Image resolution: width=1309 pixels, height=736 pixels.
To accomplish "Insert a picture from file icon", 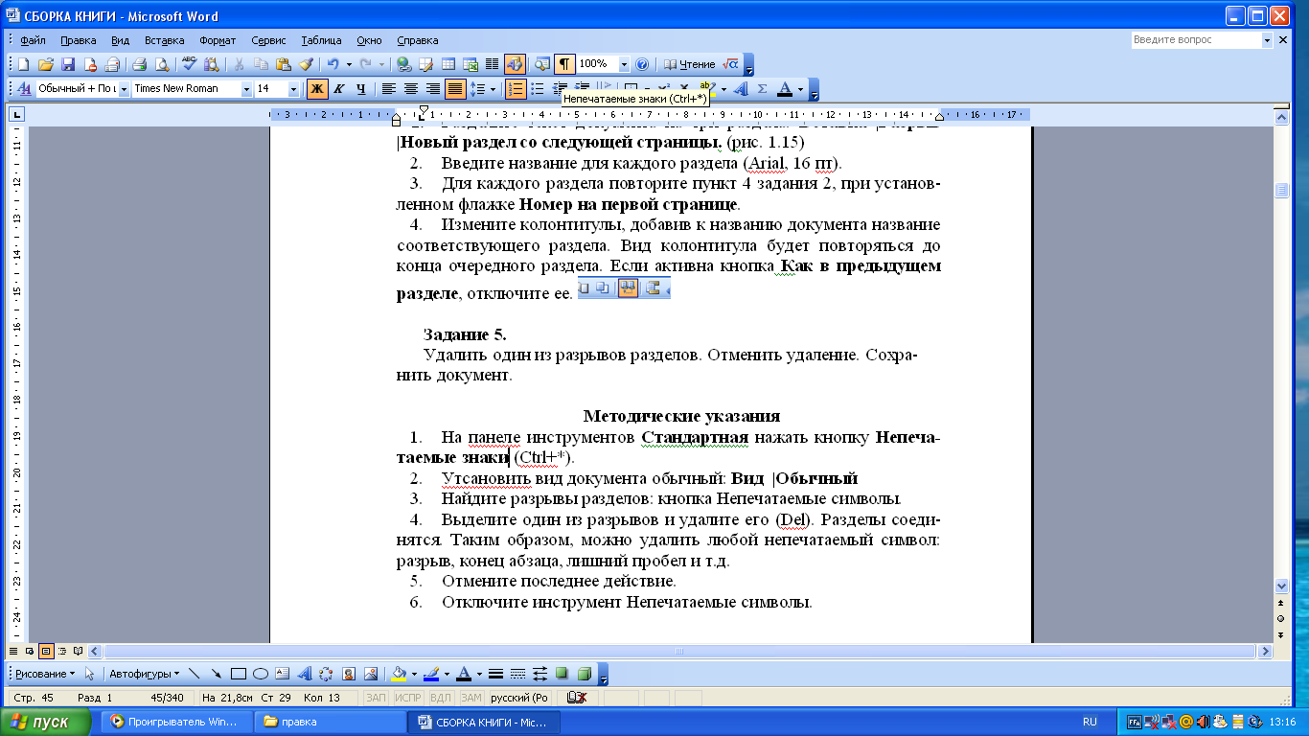I will click(x=371, y=674).
